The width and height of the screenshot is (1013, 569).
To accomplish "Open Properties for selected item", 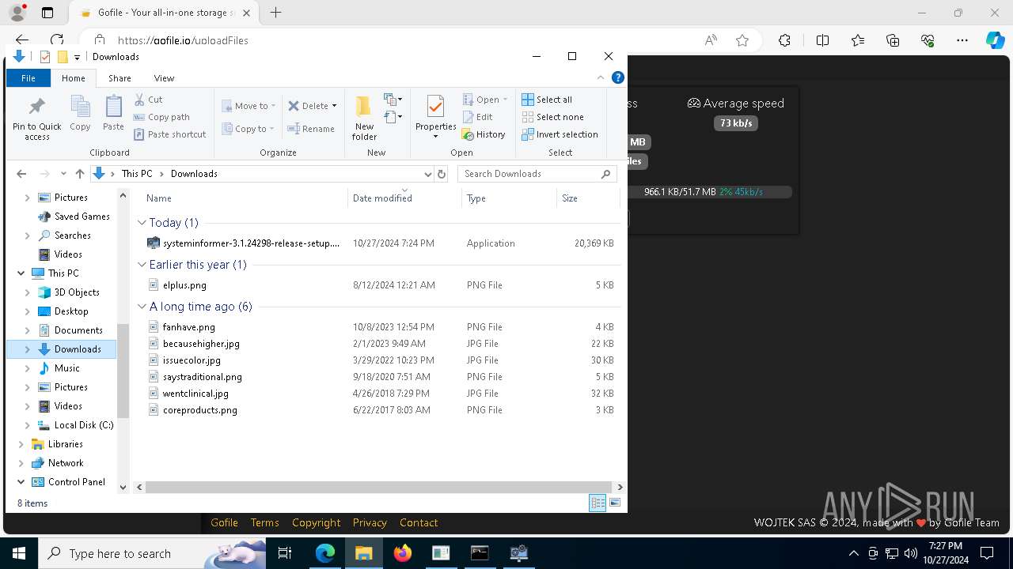I will click(x=435, y=117).
